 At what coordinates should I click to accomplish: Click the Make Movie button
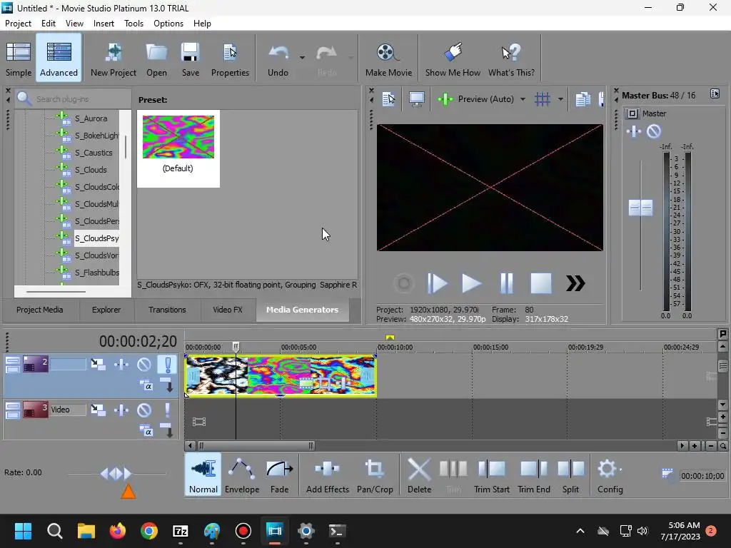[388, 59]
